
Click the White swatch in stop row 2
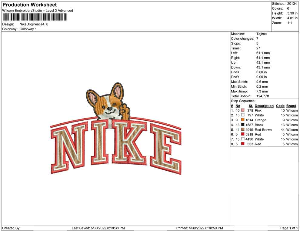(243, 115)
